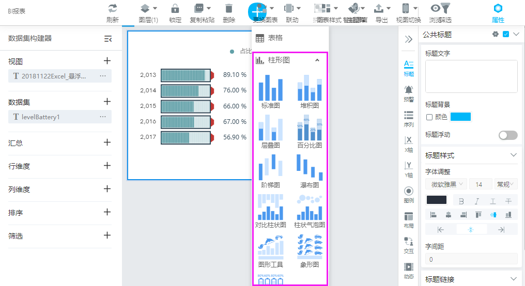Collapse the 标题样式 section
525x286 pixels.
tap(513, 155)
